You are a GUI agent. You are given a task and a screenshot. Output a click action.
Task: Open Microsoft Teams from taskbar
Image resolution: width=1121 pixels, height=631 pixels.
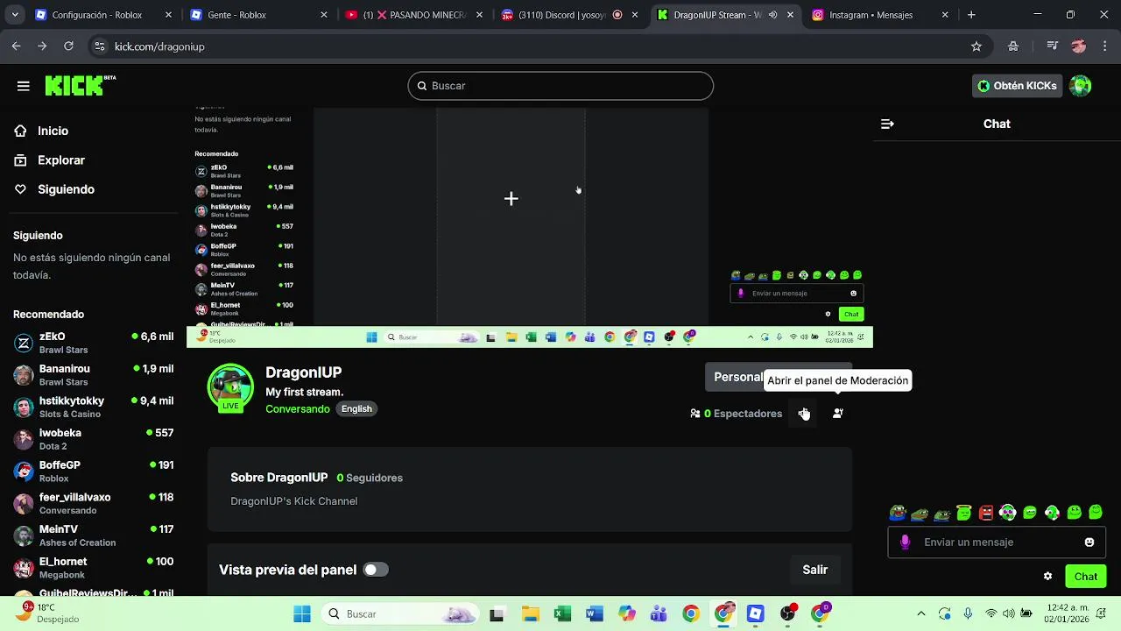tap(659, 614)
